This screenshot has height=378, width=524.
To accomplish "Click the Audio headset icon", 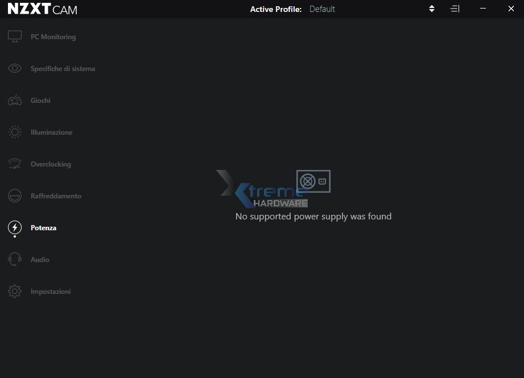I will 15,260.
